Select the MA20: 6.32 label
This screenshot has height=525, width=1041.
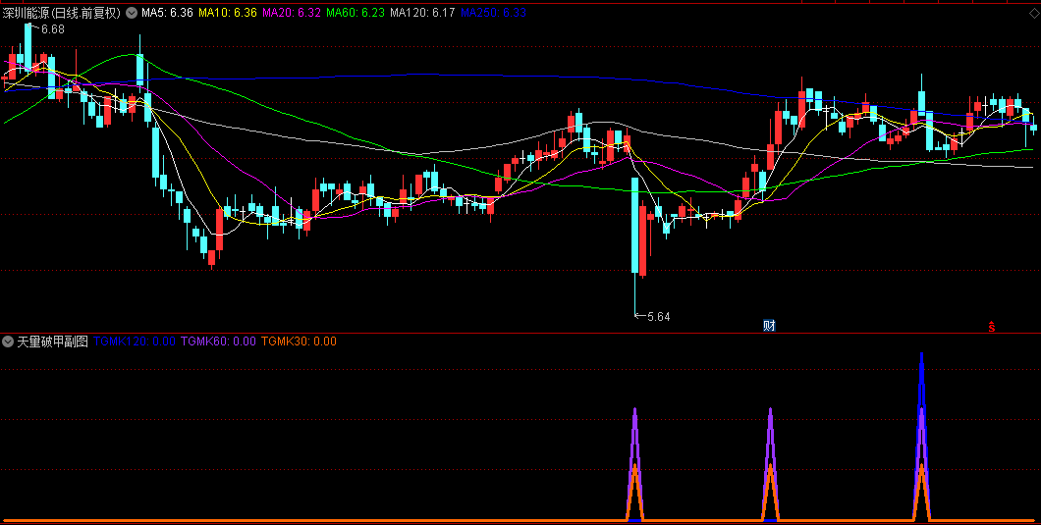pos(292,12)
